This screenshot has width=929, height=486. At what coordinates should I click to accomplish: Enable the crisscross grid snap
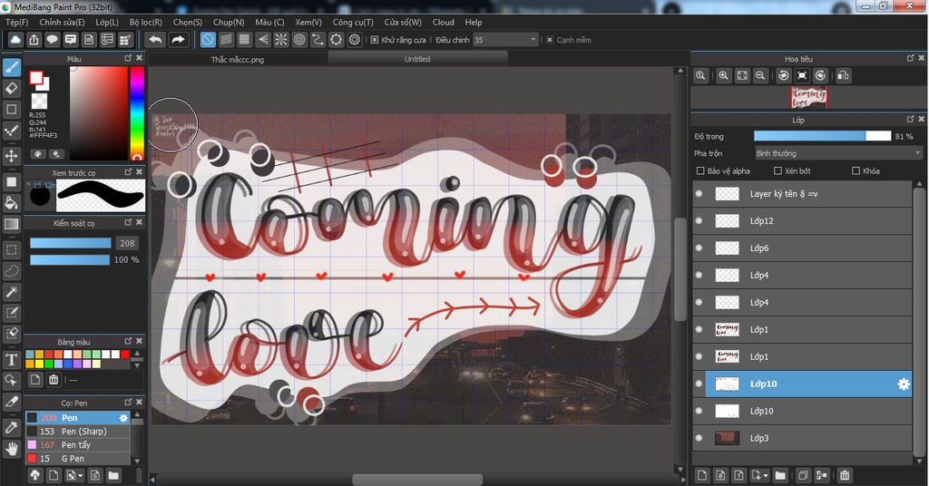click(244, 40)
